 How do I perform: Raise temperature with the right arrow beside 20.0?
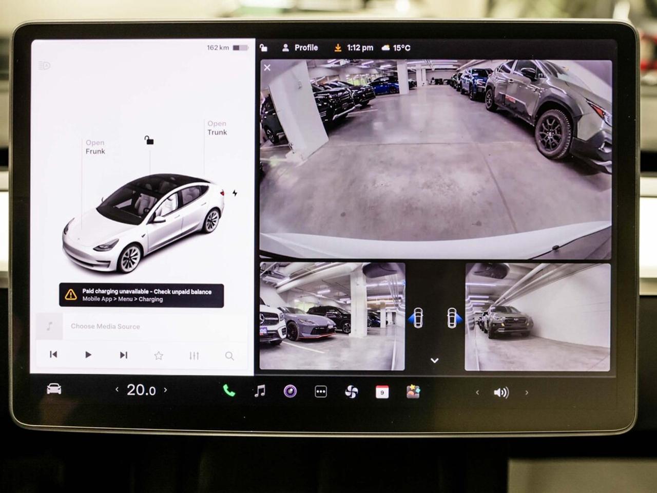(165, 390)
